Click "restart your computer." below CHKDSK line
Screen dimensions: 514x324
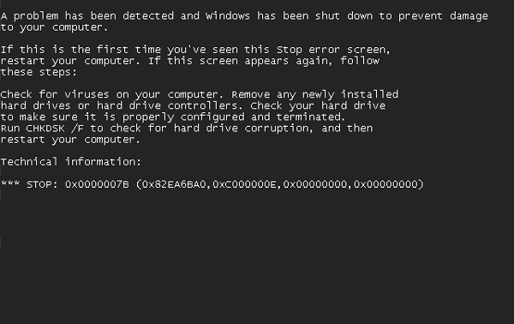click(x=70, y=140)
